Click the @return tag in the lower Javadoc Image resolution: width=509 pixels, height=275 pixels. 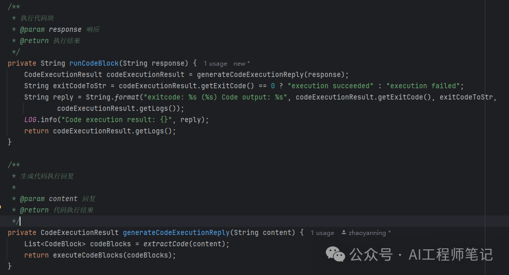(34, 210)
